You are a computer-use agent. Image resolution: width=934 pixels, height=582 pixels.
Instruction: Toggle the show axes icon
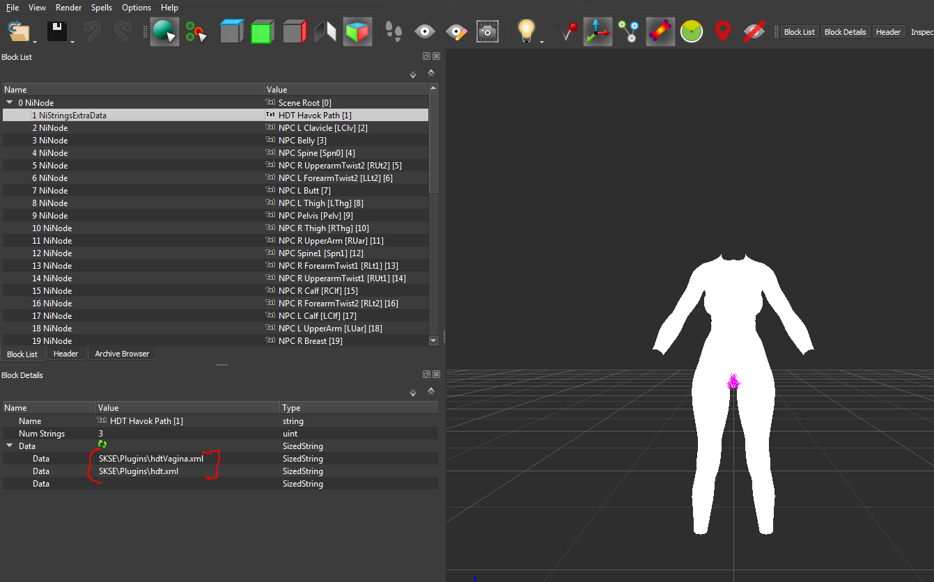[x=598, y=32]
